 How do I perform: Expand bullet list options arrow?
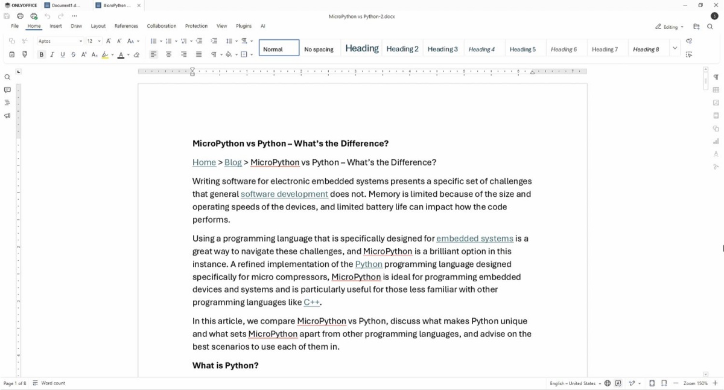point(161,41)
